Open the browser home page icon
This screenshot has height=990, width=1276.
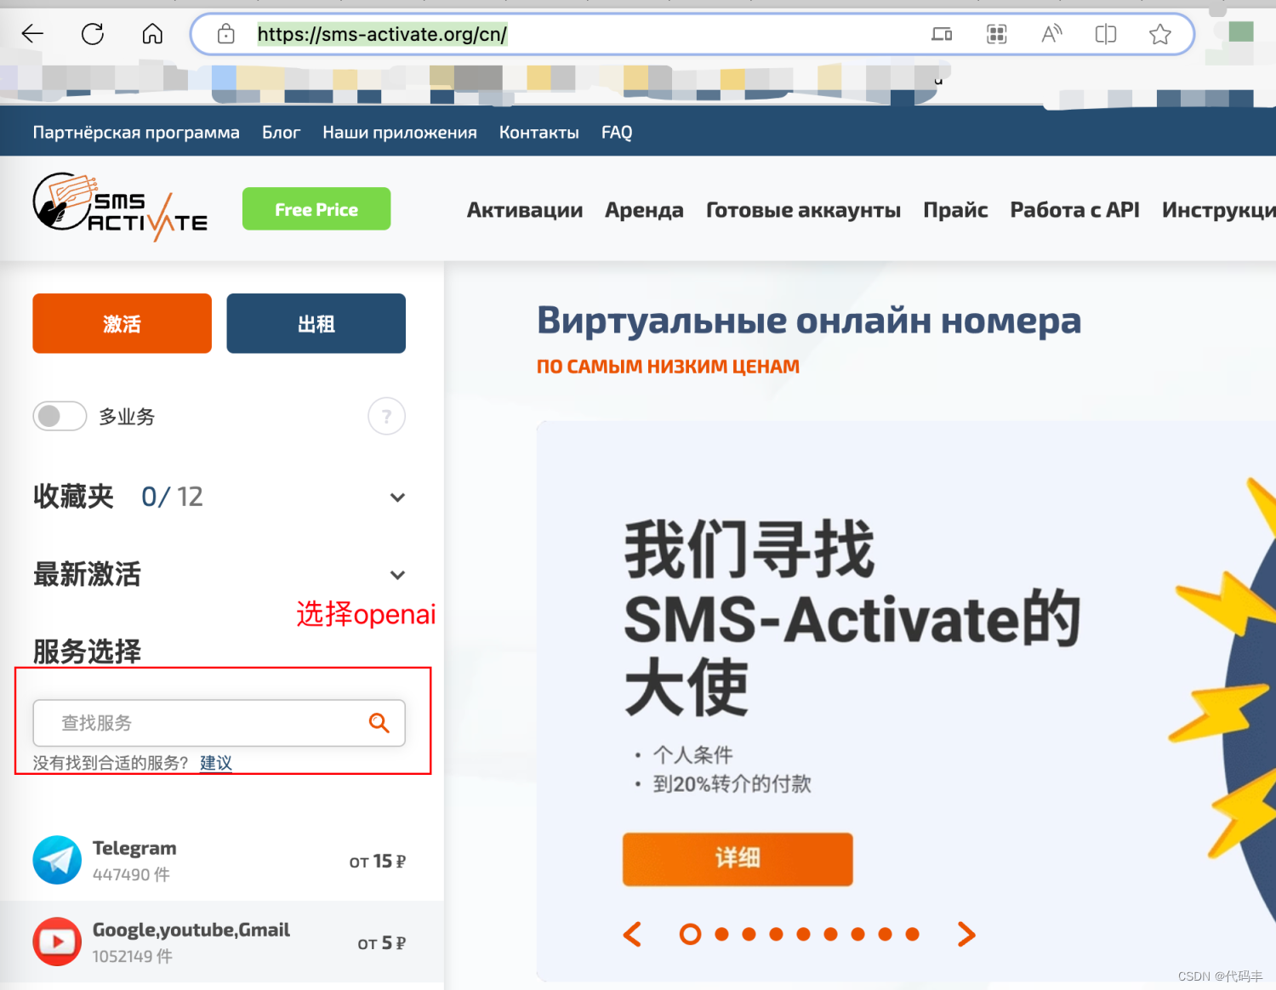152,34
